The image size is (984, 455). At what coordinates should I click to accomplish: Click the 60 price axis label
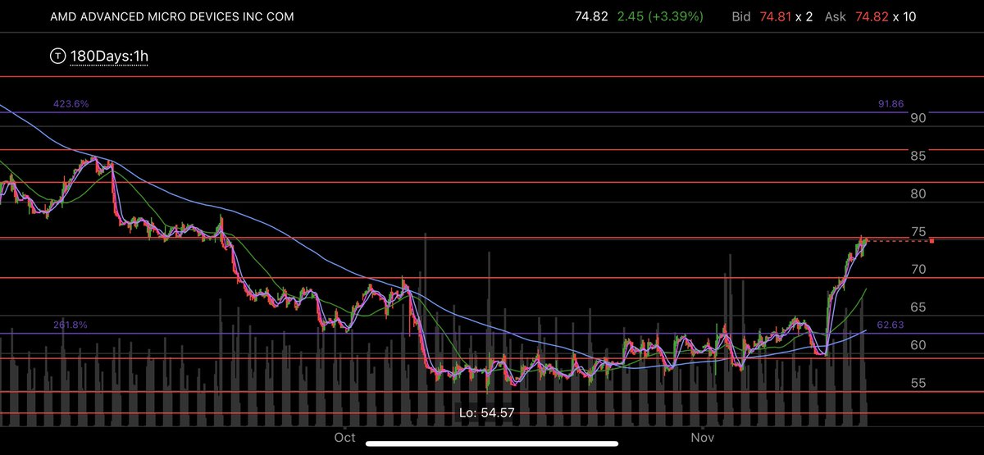(918, 345)
